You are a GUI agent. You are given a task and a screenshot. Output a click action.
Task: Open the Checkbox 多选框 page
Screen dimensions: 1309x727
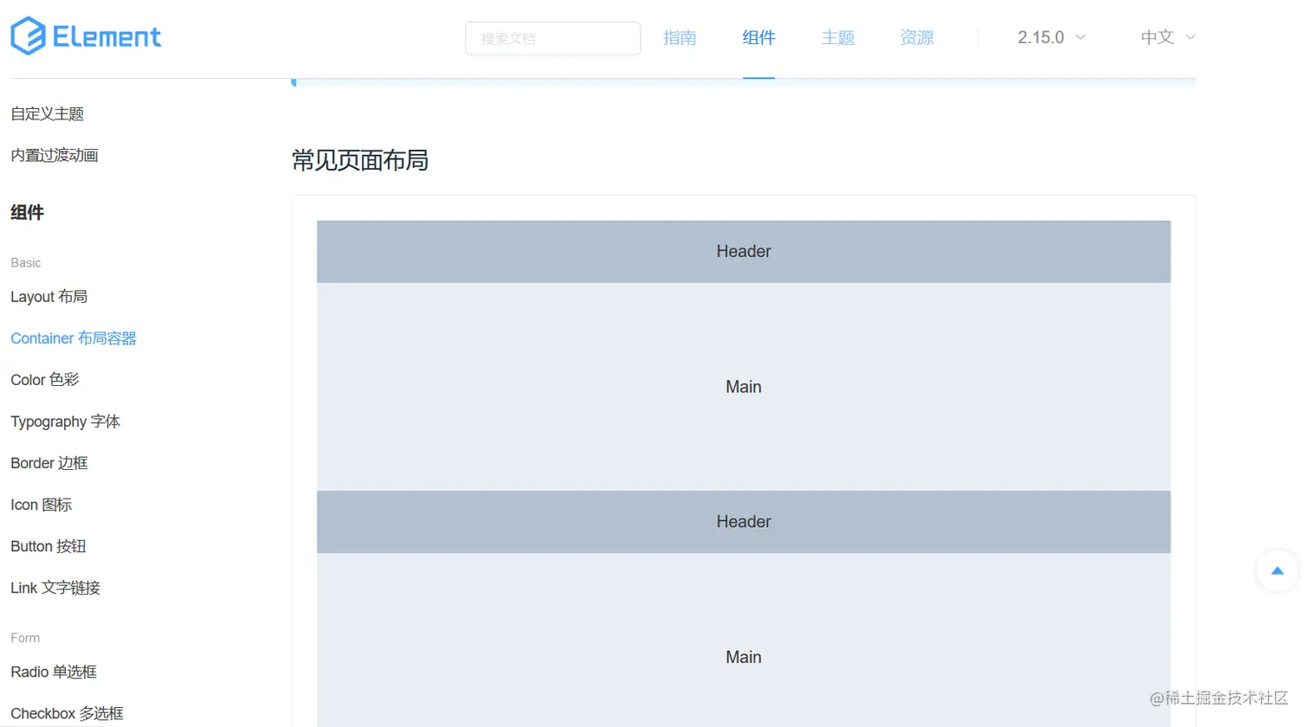68,713
